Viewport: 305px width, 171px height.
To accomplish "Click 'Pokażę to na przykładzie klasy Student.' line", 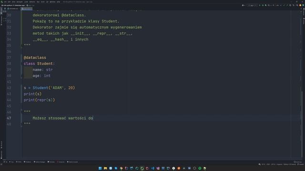I will [x=76, y=21].
